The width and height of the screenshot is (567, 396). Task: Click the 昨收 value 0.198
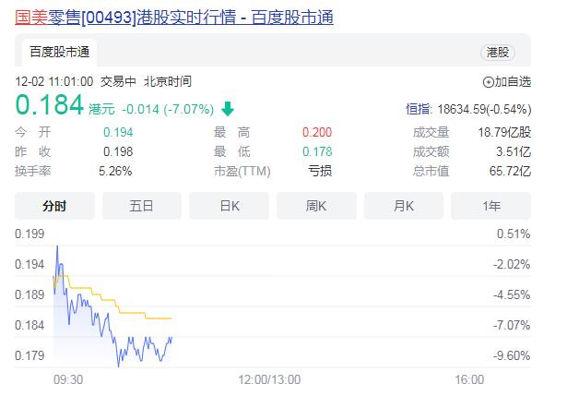pyautogui.click(x=118, y=151)
